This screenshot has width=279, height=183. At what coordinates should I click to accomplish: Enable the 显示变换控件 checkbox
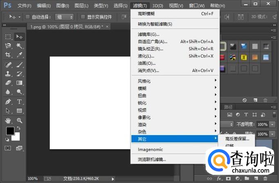pos(83,17)
